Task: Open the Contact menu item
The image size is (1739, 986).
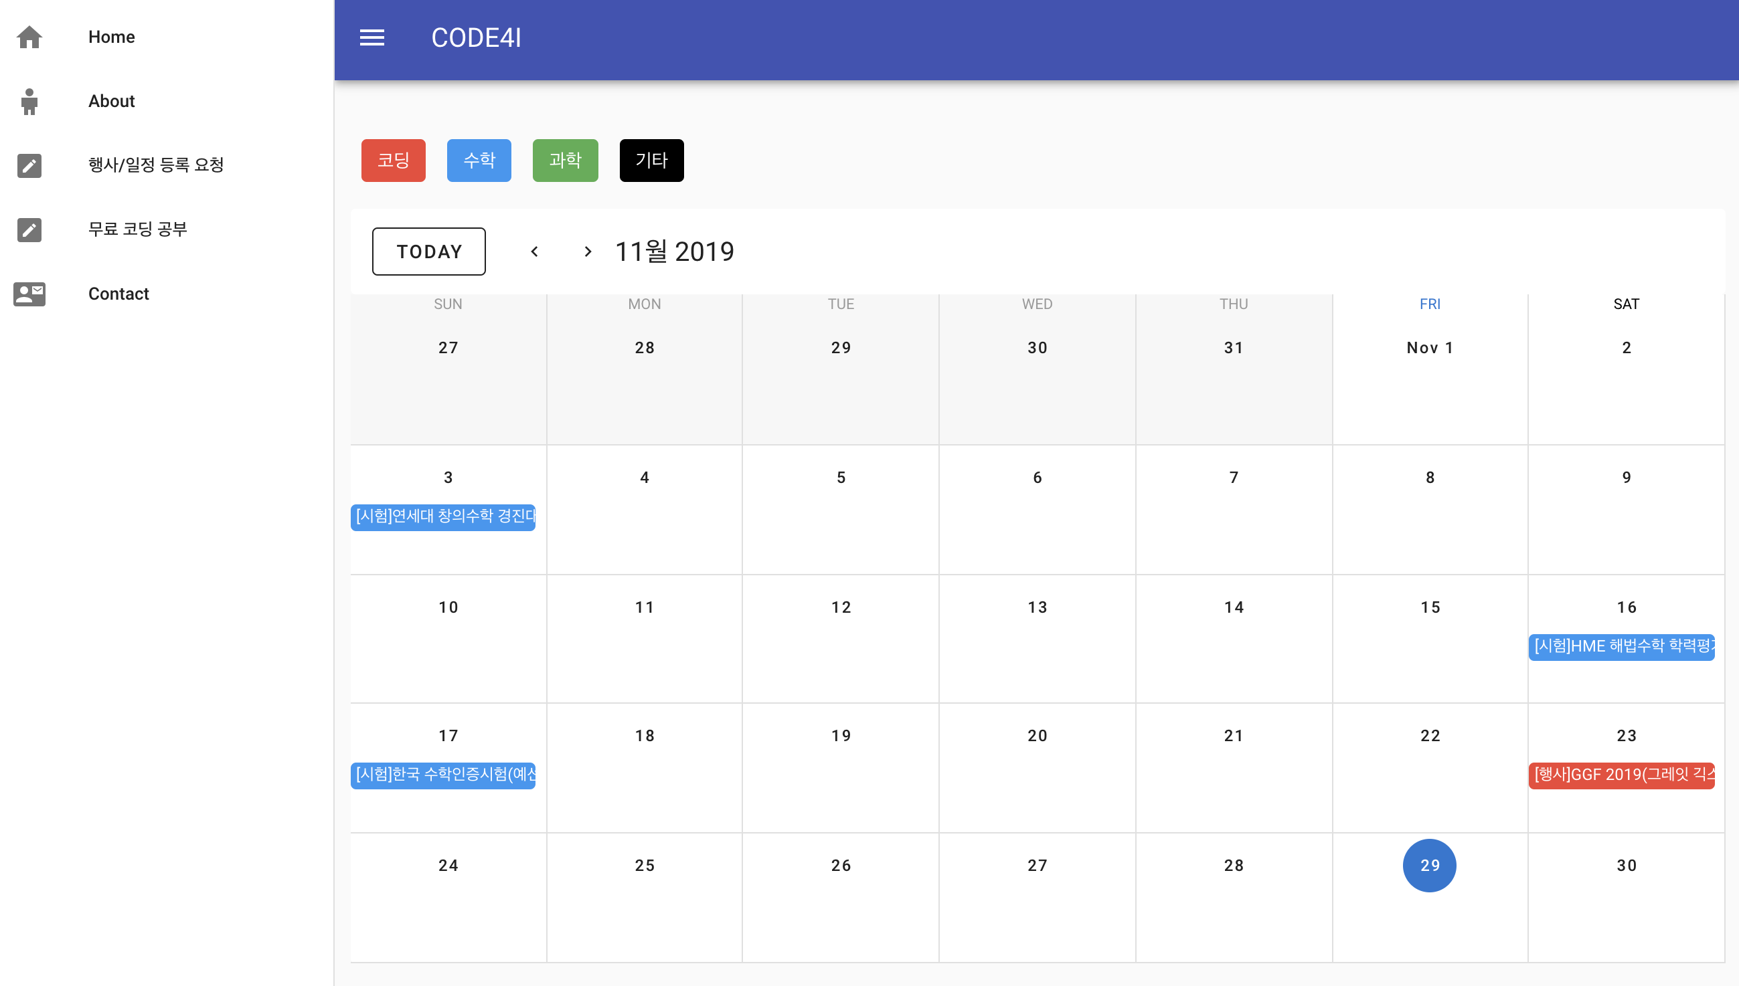Action: coord(118,294)
